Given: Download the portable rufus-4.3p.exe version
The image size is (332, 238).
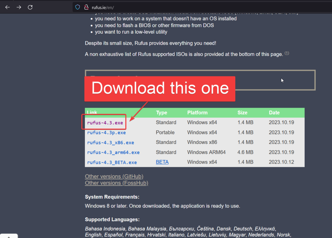Looking at the screenshot, I should pos(106,132).
